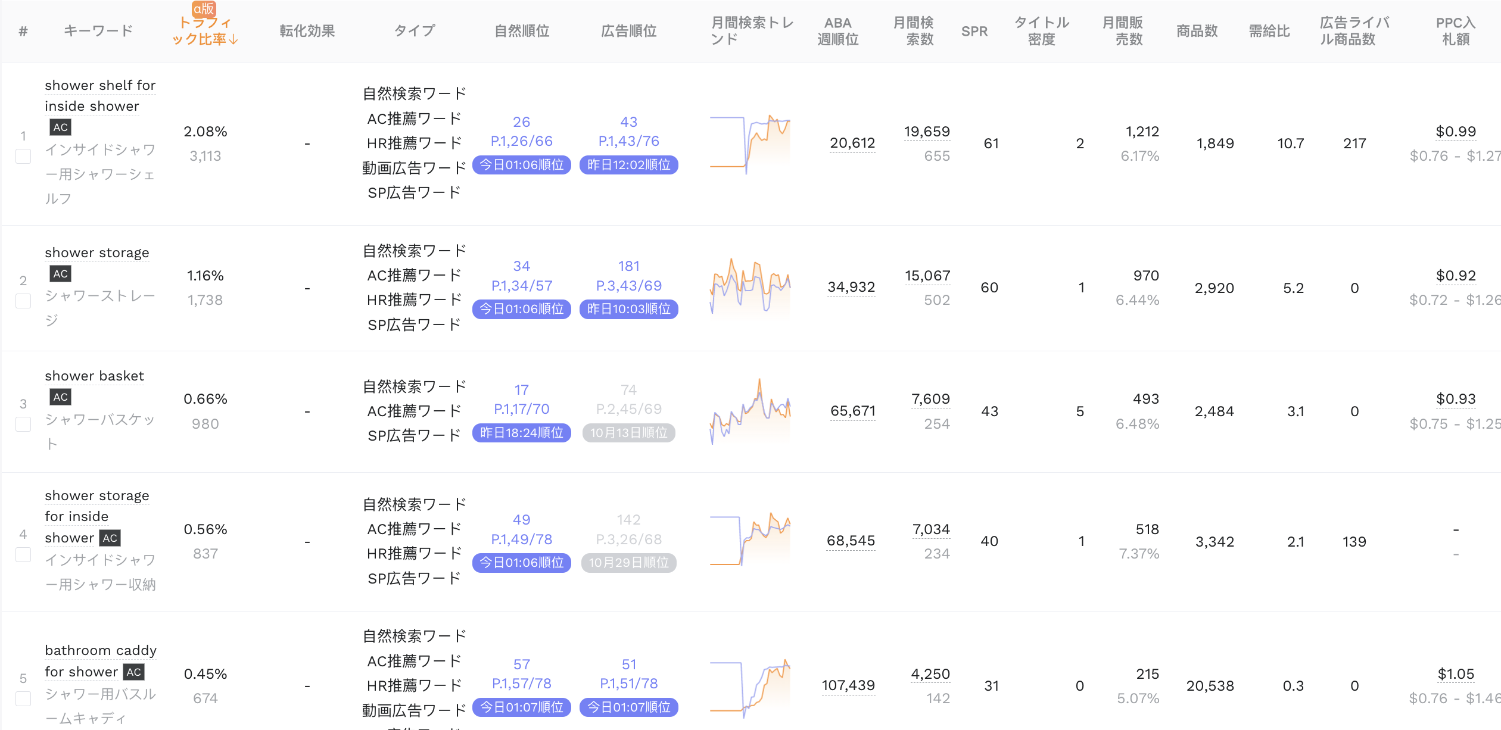Open trend chart for shower shelf for inside shower
The image size is (1501, 730).
pyautogui.click(x=750, y=143)
